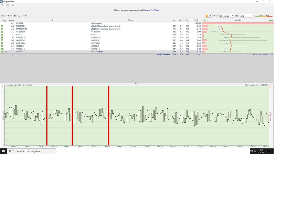Select hop 4 green circle icon
This screenshot has width=285, height=214.
pos(2,32)
